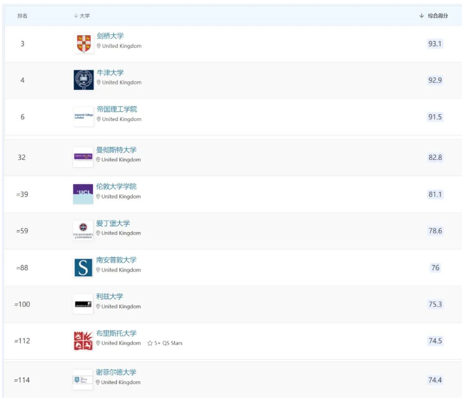Click the score 76
The image size is (462, 398).
435,268
